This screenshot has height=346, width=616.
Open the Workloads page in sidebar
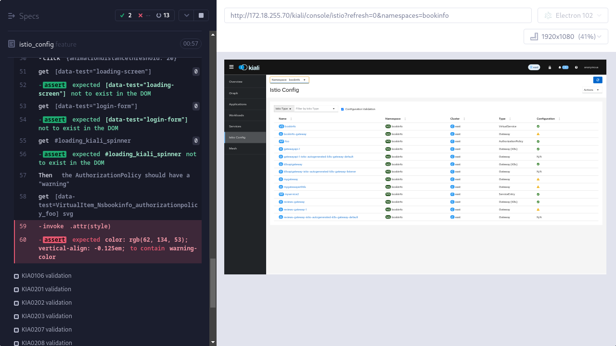236,115
